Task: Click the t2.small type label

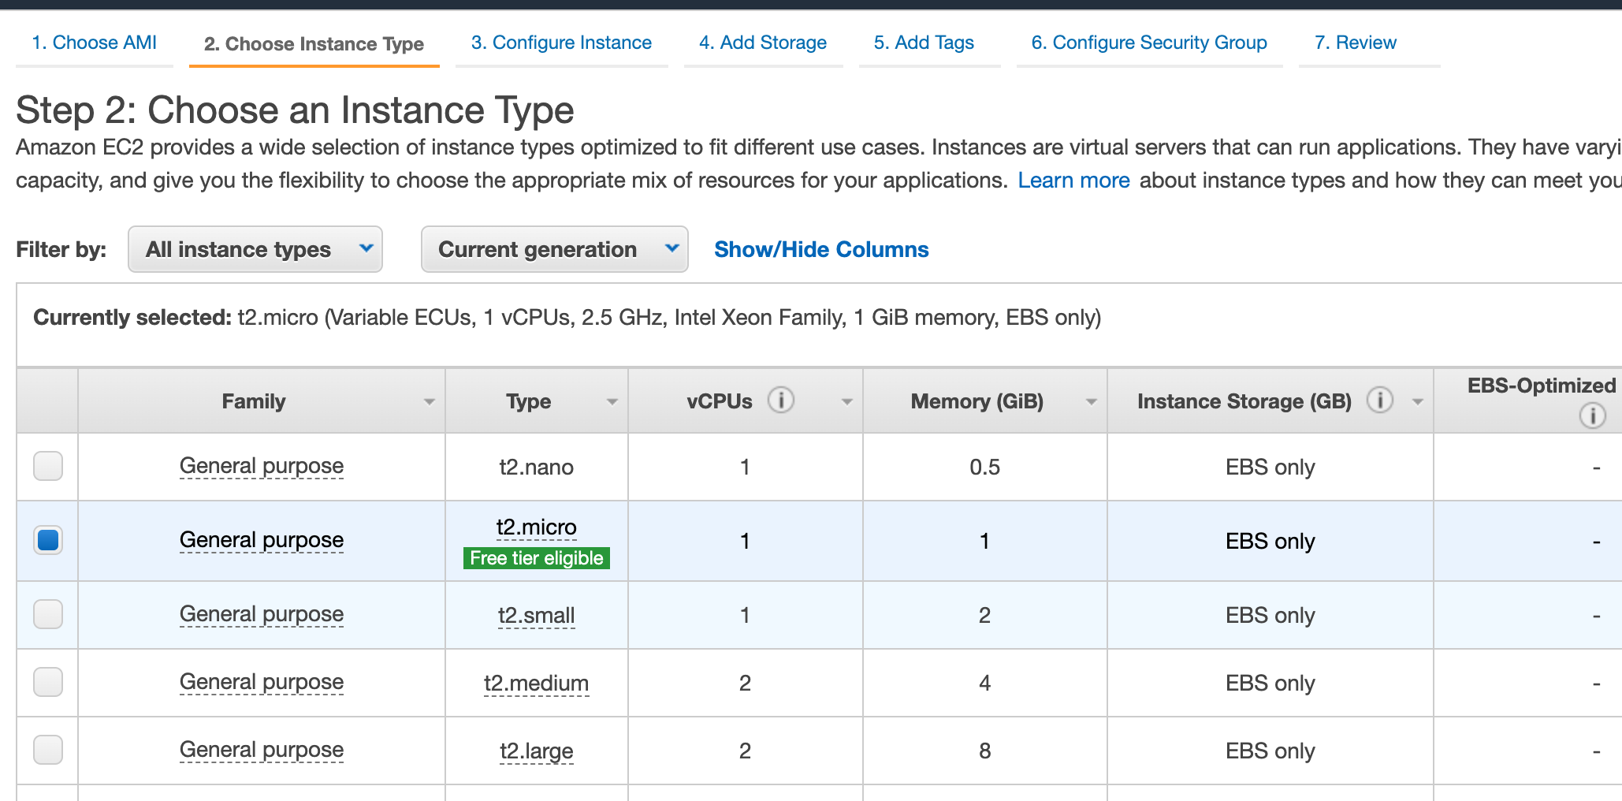Action: click(537, 615)
